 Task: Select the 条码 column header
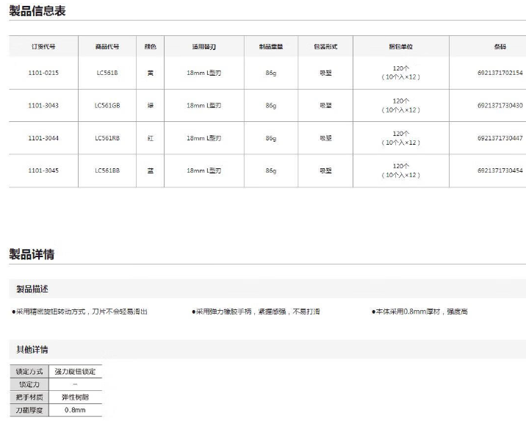(500, 46)
